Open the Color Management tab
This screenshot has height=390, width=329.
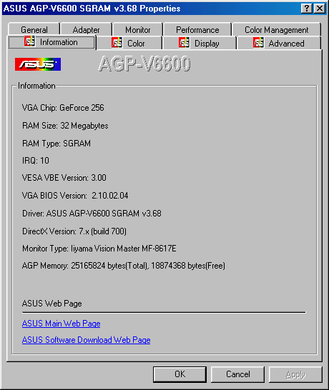(x=277, y=29)
